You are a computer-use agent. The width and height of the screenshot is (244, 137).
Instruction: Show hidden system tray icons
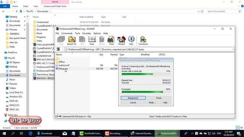[x=192, y=134]
